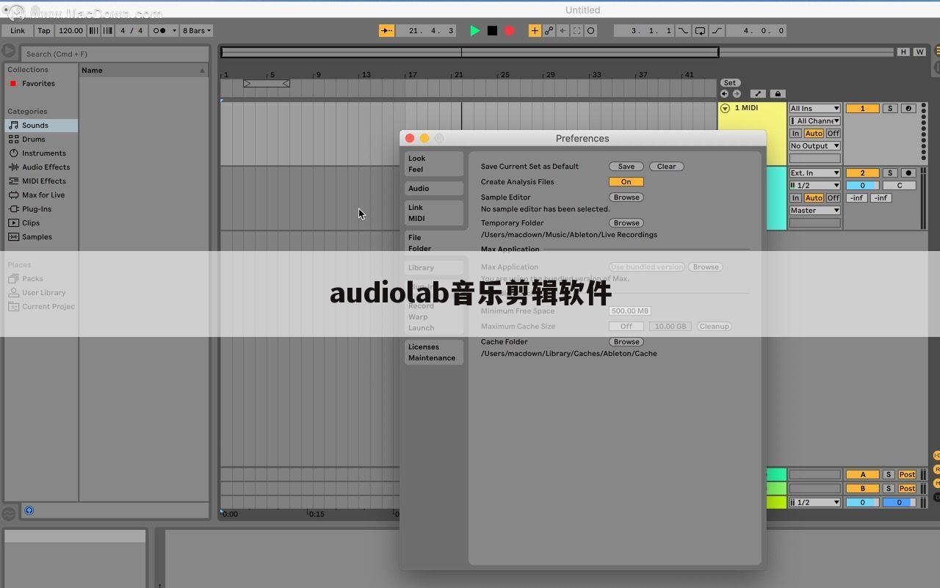Image resolution: width=940 pixels, height=588 pixels.
Task: Click the Tap tempo button
Action: coord(44,31)
